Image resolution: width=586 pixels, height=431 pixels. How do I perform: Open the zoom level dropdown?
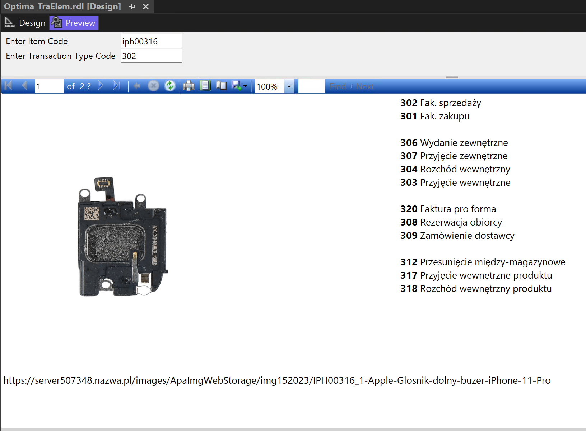click(289, 86)
